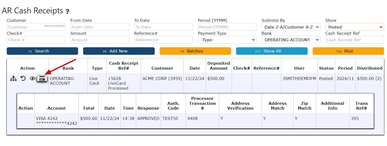Open the Batches button
This screenshot has height=146, width=387.
(195, 51)
